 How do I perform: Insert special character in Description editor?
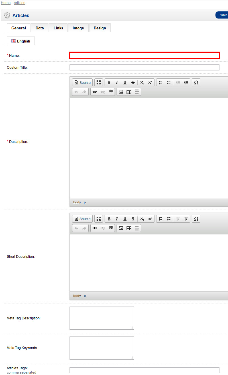tap(196, 82)
